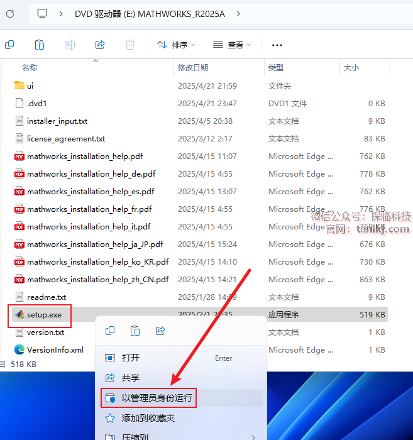Screen dimensions: 413x440
Task: Click the 519 KB size of setup.exe
Action: (x=372, y=315)
